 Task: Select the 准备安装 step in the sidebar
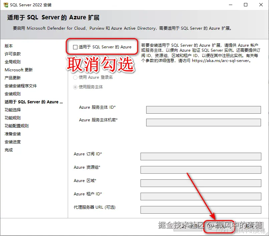pyautogui.click(x=13, y=134)
